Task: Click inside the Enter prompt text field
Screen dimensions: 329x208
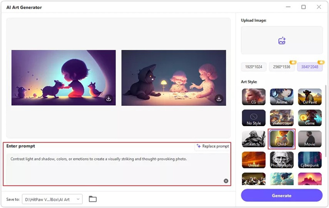Action: pos(116,169)
